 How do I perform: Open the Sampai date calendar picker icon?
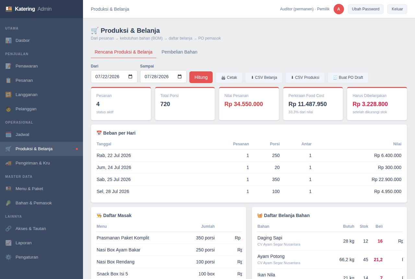tap(180, 77)
